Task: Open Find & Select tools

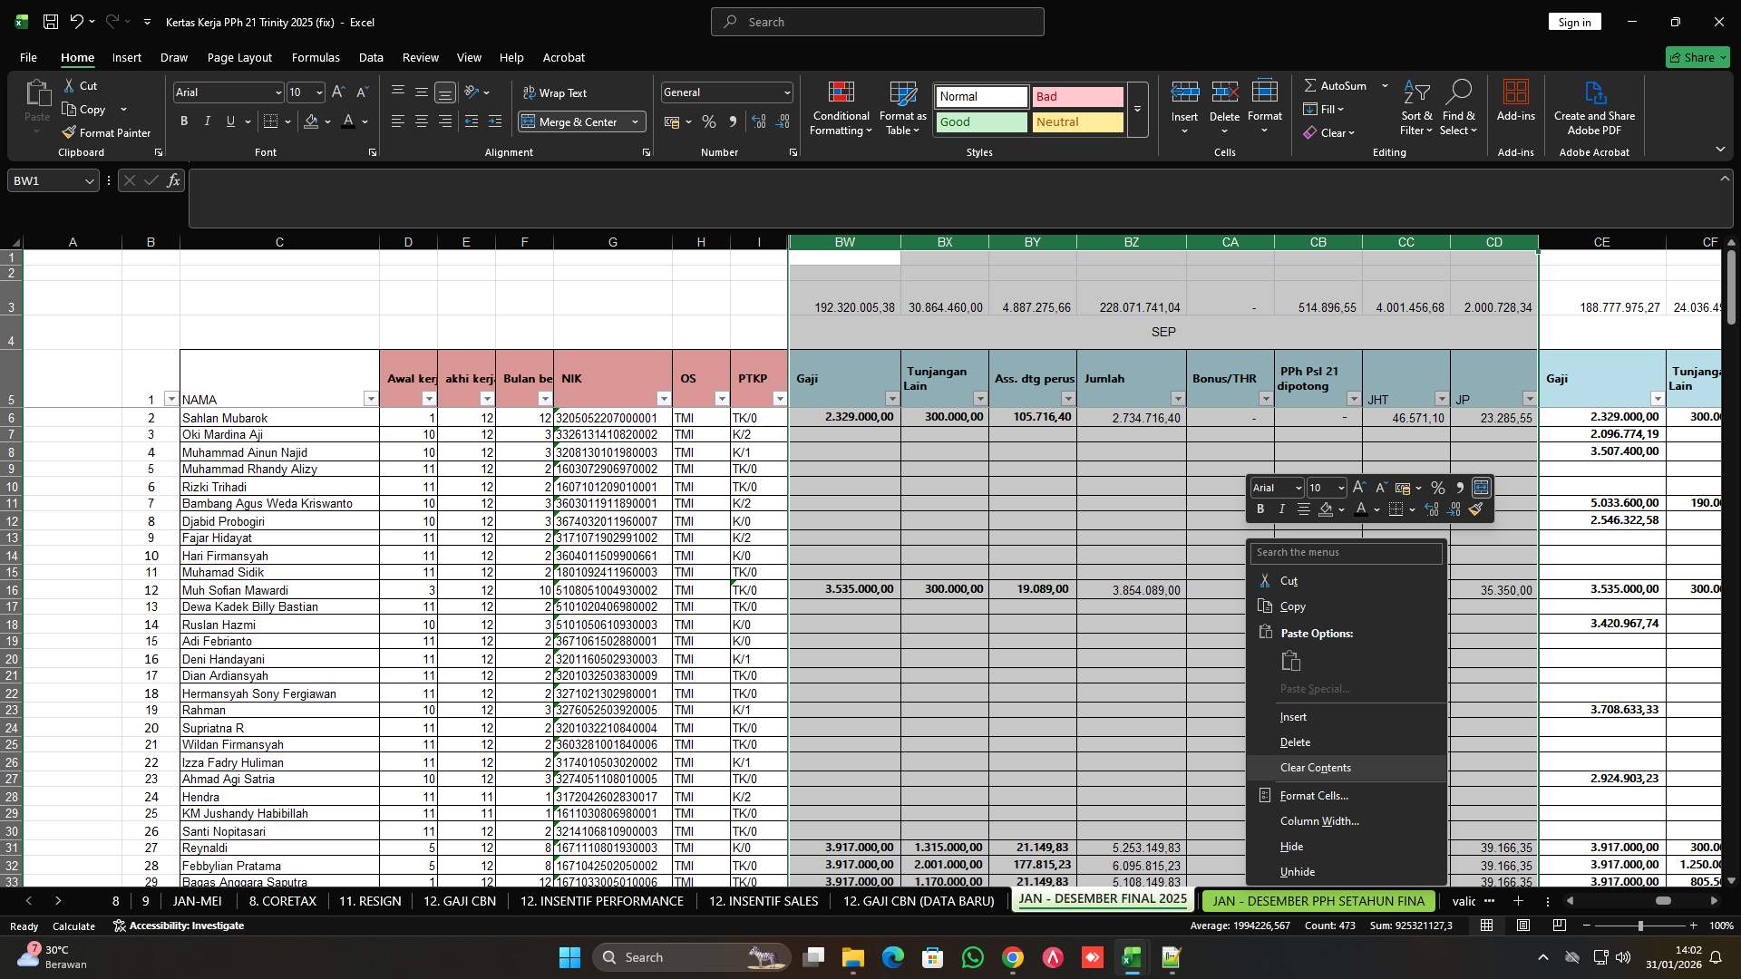Action: (1459, 109)
